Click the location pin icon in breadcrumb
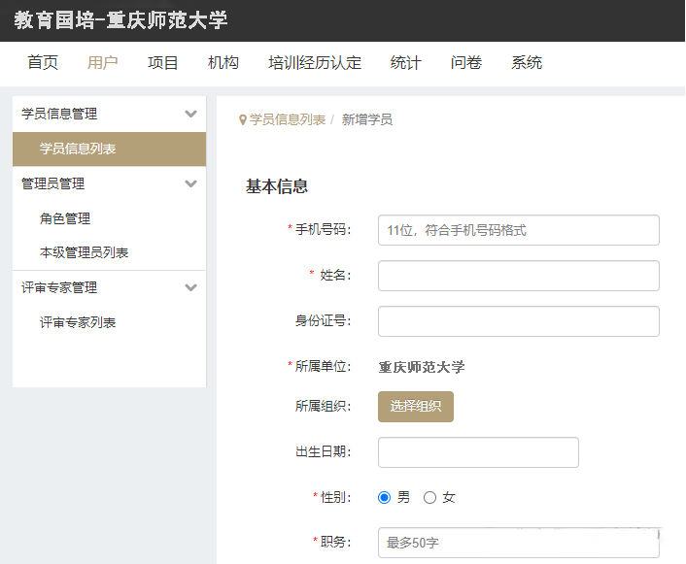Viewport: 686px width, 564px height. (x=243, y=120)
